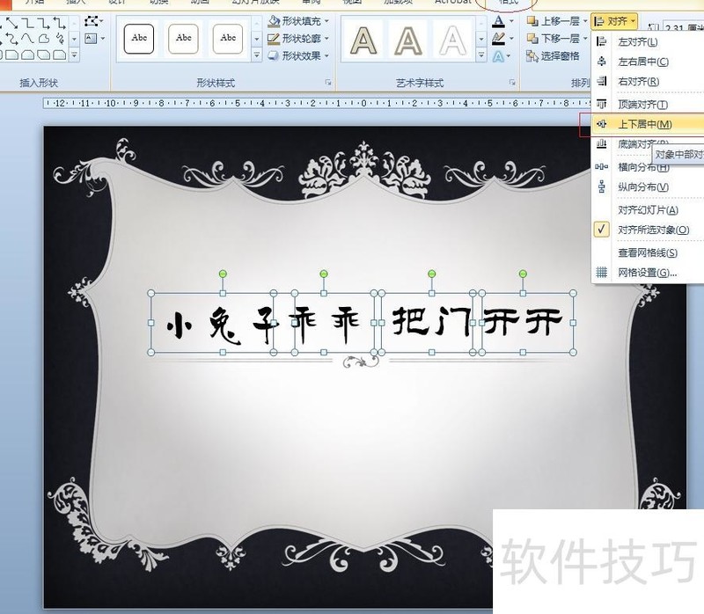Select the scribble line shape
This screenshot has width=704, height=614.
60,39
